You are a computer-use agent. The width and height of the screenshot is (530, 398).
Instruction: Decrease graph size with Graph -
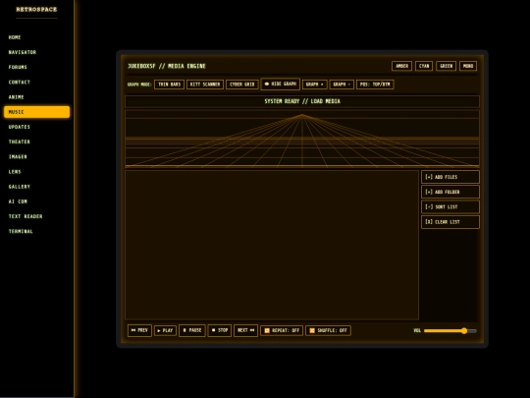click(x=342, y=85)
